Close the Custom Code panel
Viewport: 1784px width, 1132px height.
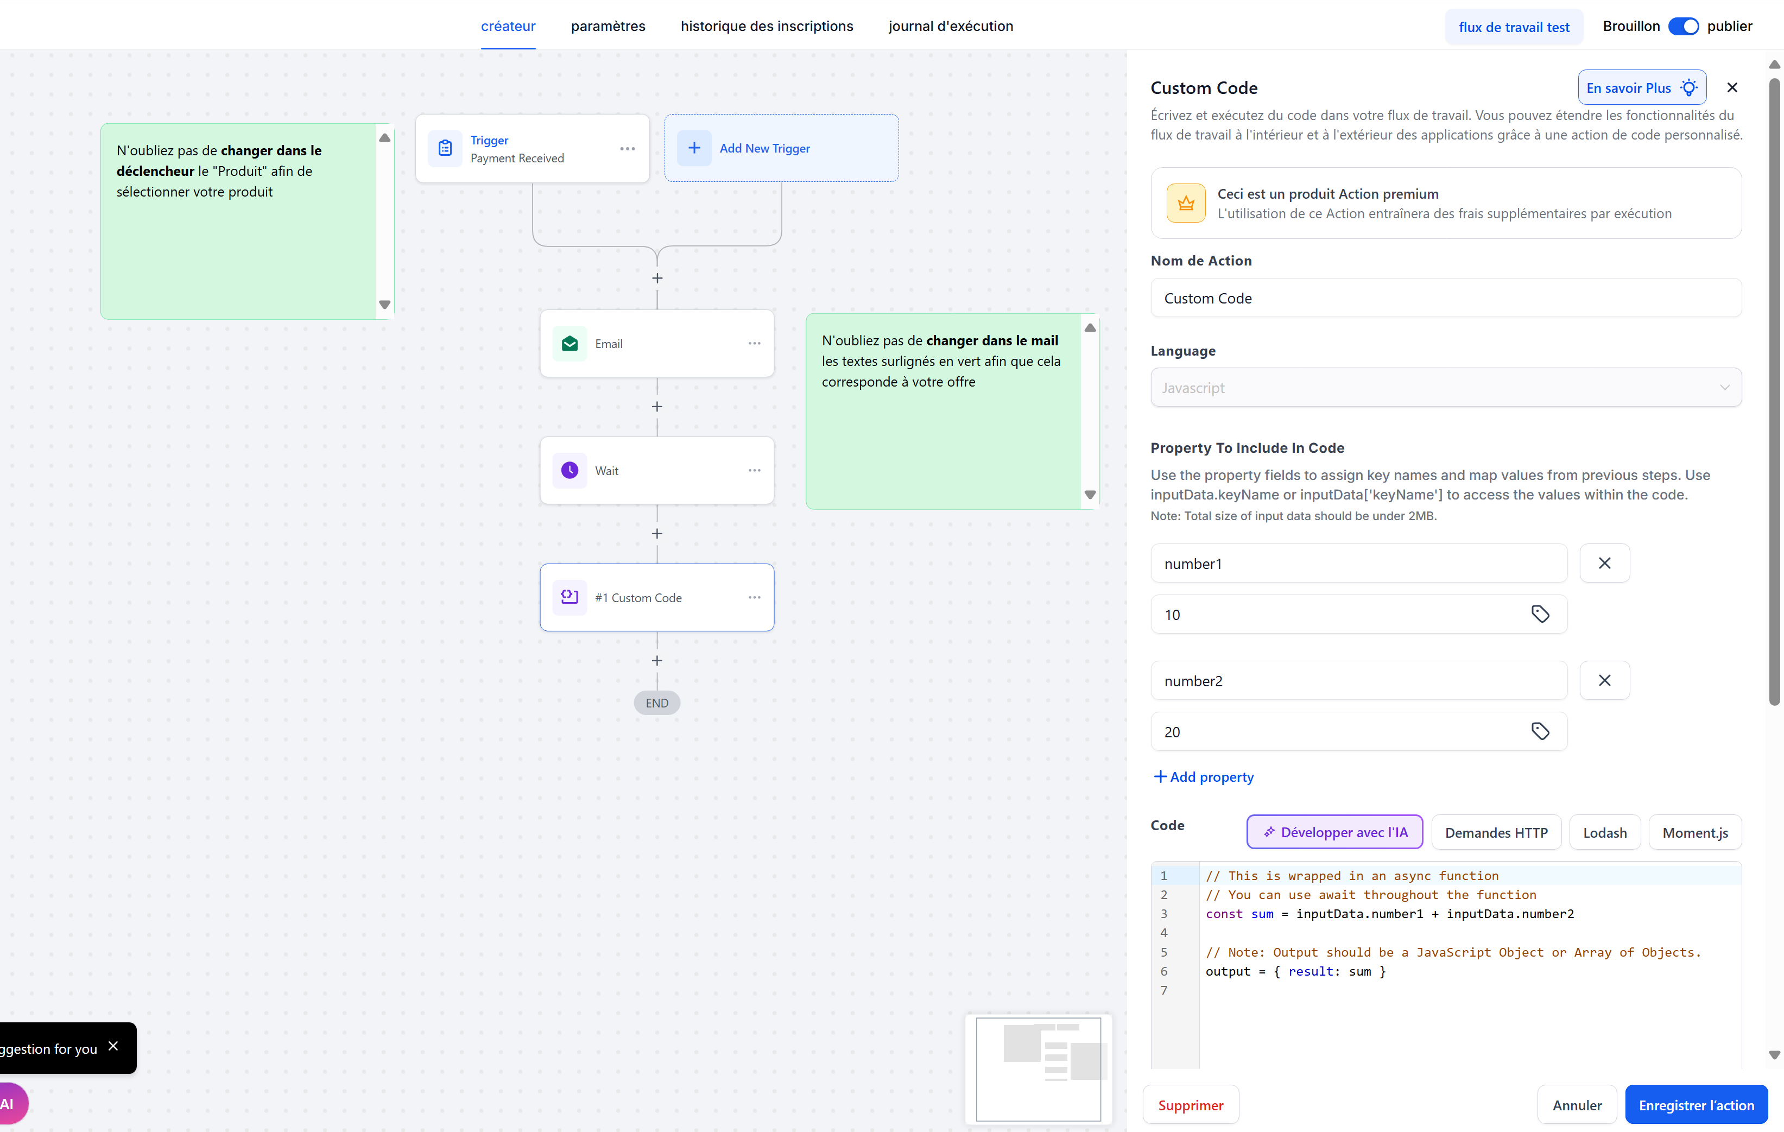tap(1732, 87)
